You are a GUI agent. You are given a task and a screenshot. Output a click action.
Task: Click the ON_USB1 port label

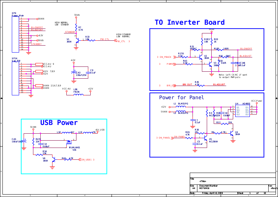pyautogui.click(x=87, y=160)
